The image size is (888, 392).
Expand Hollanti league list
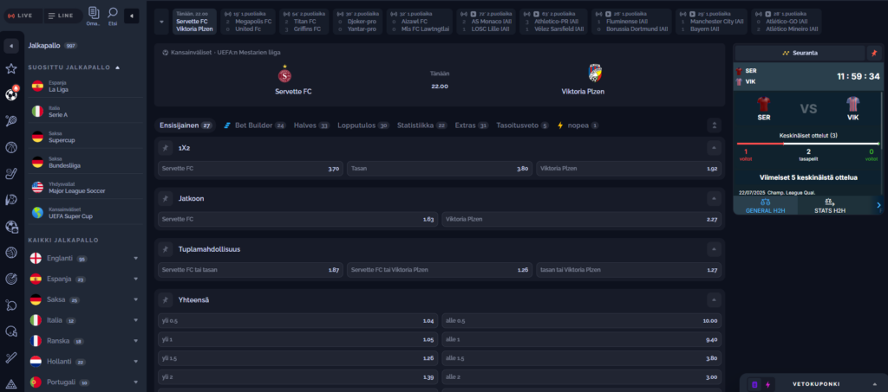click(x=136, y=362)
